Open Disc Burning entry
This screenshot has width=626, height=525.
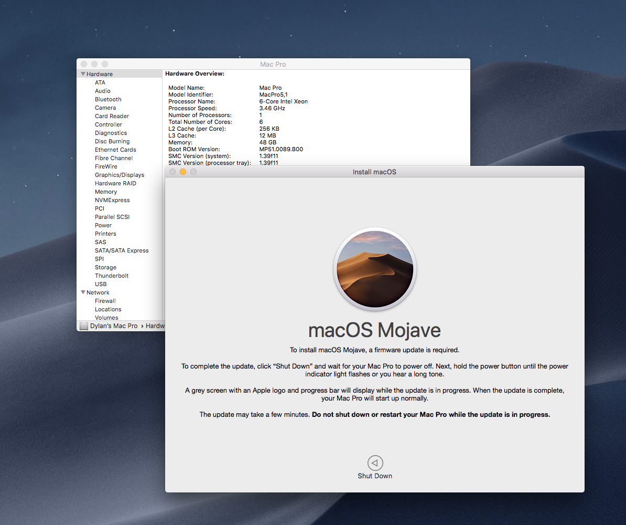point(112,141)
